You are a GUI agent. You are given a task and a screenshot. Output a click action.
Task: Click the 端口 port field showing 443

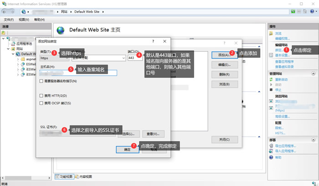pos(134,58)
